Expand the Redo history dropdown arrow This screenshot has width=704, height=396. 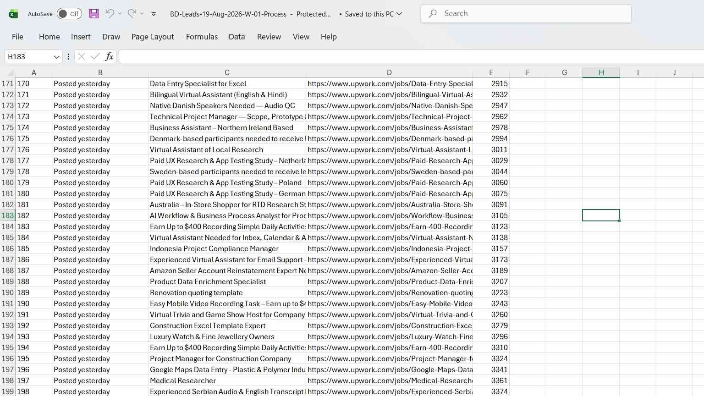coord(142,14)
